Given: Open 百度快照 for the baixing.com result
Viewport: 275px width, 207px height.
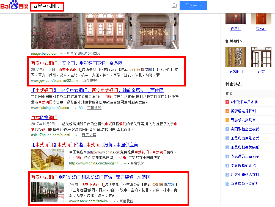Looking at the screenshot, I should [94, 108].
